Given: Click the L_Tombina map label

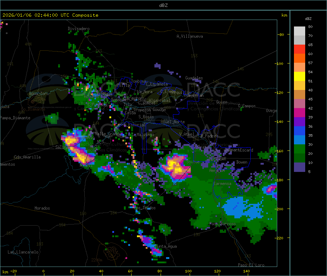Looking at the screenshot, I should pos(136,81).
